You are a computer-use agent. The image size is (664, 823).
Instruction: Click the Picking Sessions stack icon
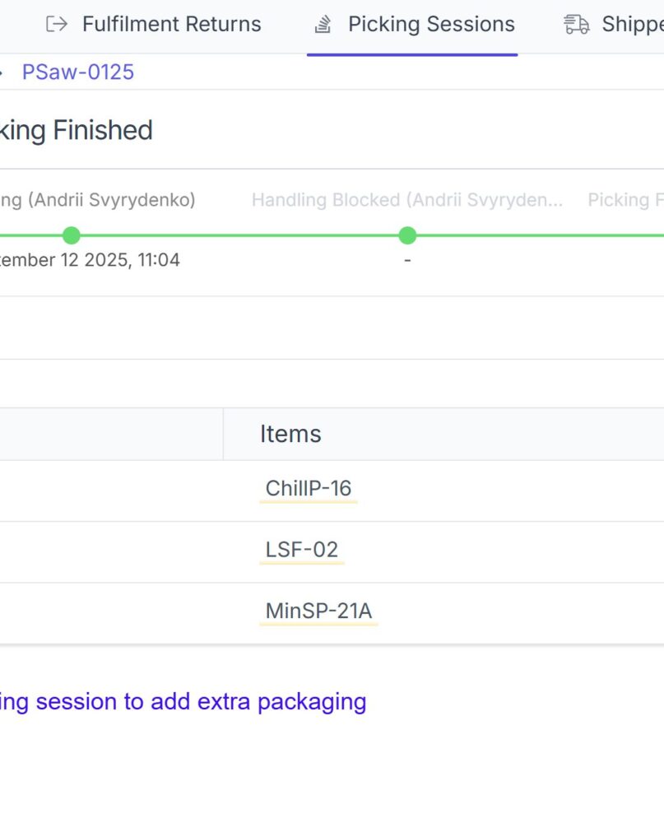[x=323, y=25]
